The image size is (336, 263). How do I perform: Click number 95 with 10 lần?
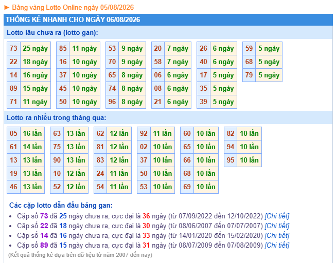pyautogui.click(x=231, y=160)
